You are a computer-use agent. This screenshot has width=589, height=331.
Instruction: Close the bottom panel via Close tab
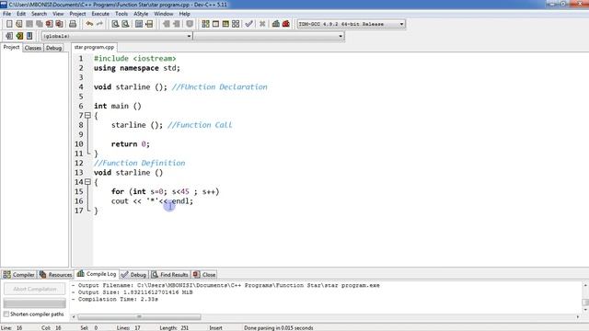pyautogui.click(x=204, y=275)
